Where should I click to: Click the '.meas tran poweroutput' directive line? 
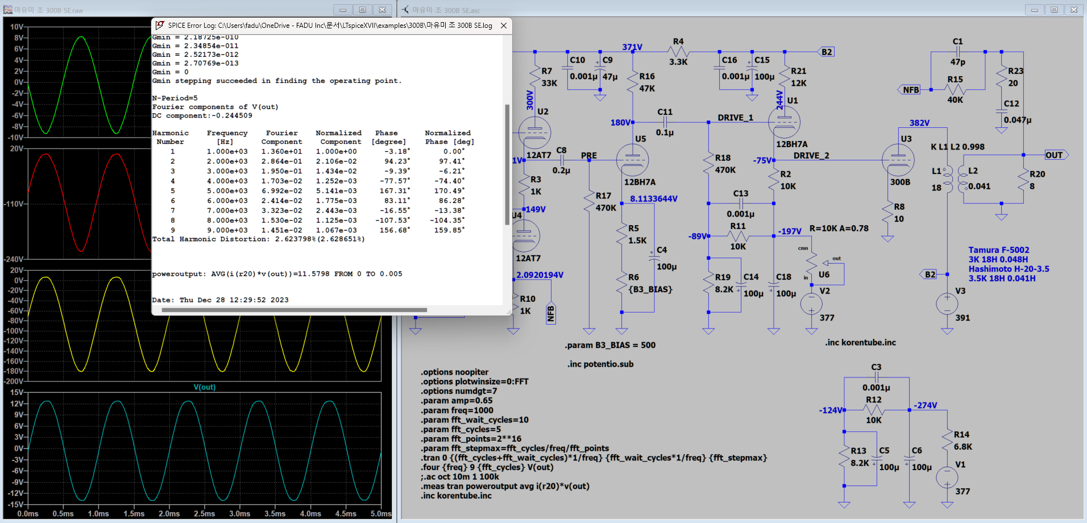pyautogui.click(x=505, y=486)
